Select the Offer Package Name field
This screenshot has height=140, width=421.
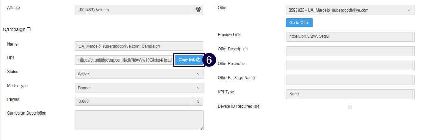tap(350, 80)
